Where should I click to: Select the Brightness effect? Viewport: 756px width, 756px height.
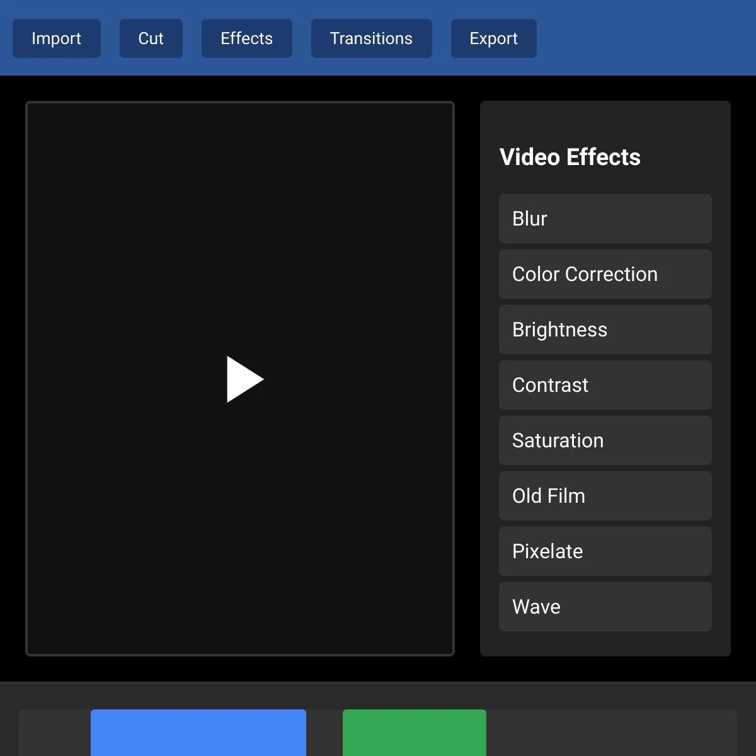(x=605, y=329)
